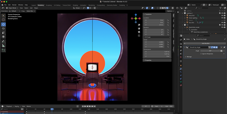227x114 pixels.
Task: Expand the Properties panel in sidebar
Action: coord(157,60)
